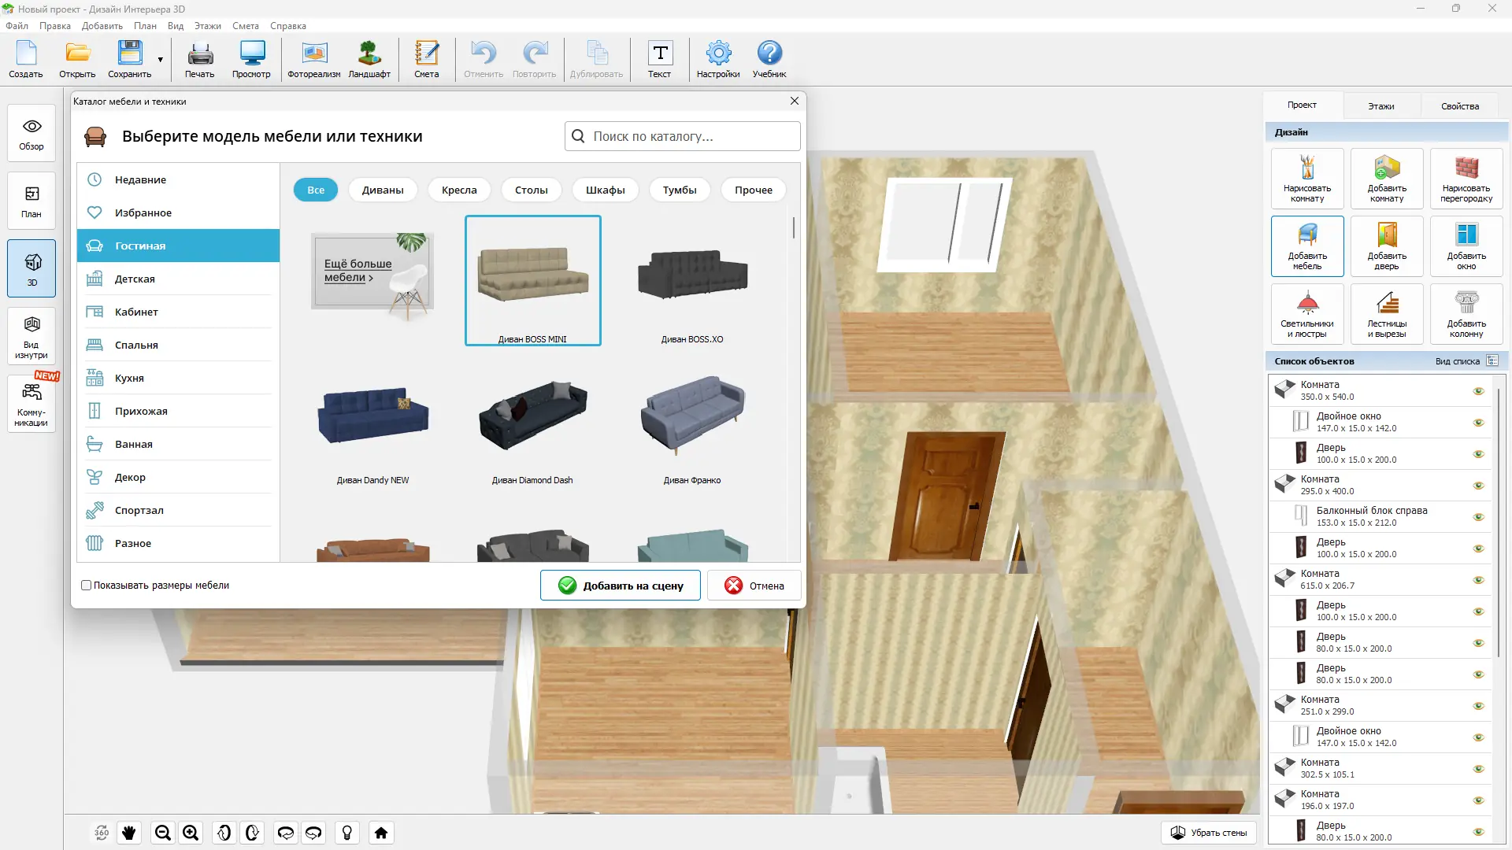The height and width of the screenshot is (850, 1512).
Task: Open the Этажи menu in menu bar
Action: click(208, 26)
